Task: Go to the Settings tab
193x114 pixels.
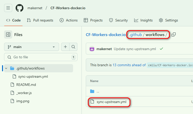Action: [168, 20]
